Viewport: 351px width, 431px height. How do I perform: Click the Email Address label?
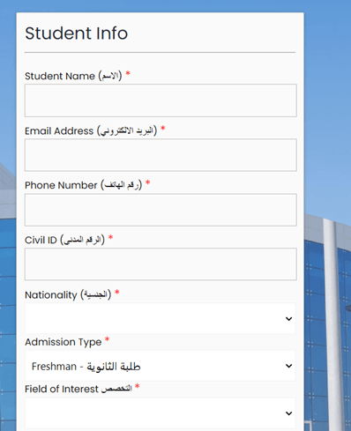pyautogui.click(x=91, y=130)
